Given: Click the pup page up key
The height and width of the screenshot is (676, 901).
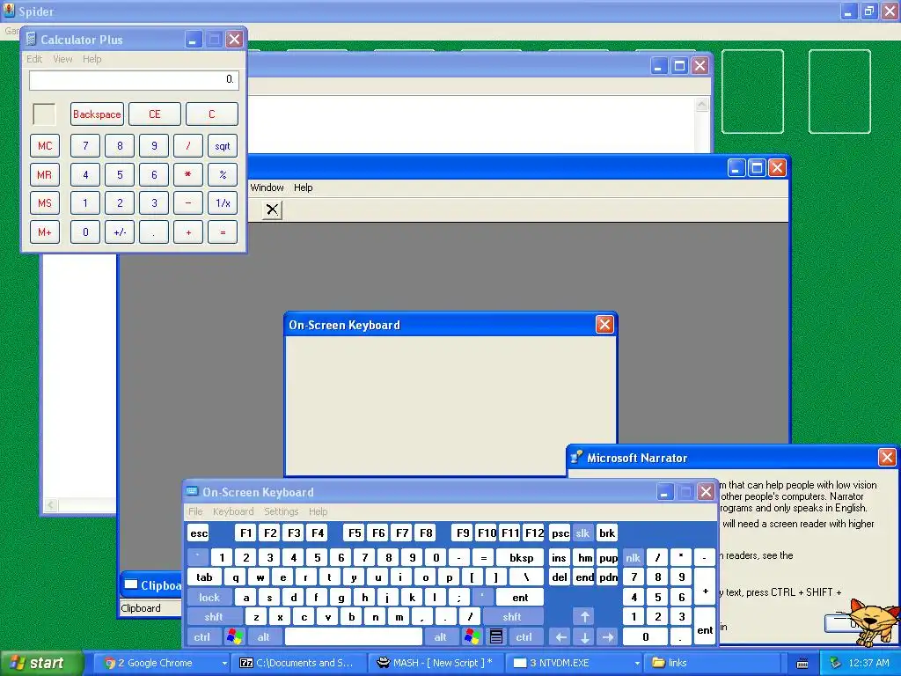Looking at the screenshot, I should [608, 557].
